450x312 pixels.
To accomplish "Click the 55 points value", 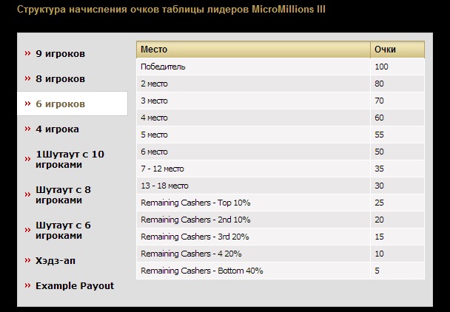I will tap(379, 135).
